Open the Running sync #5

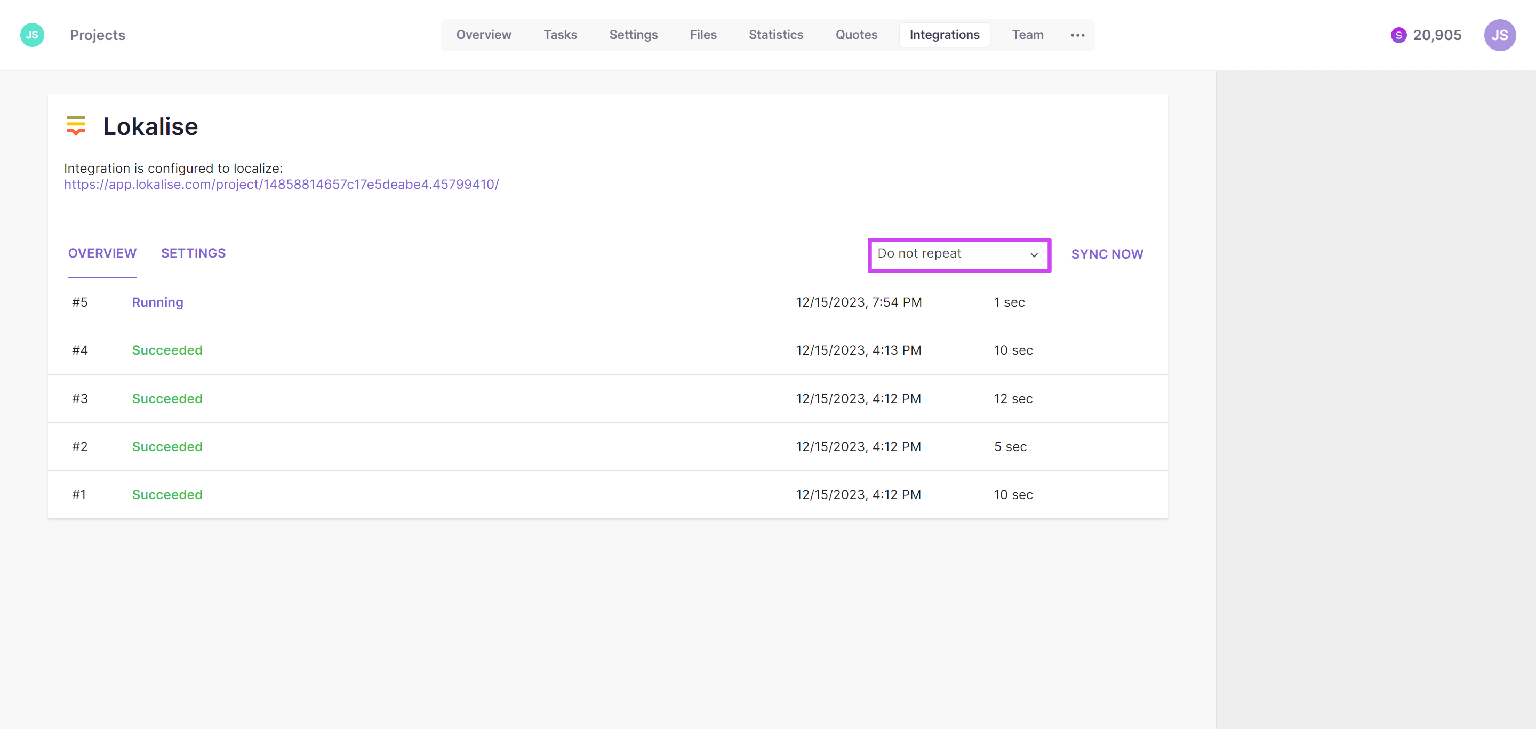(x=607, y=302)
